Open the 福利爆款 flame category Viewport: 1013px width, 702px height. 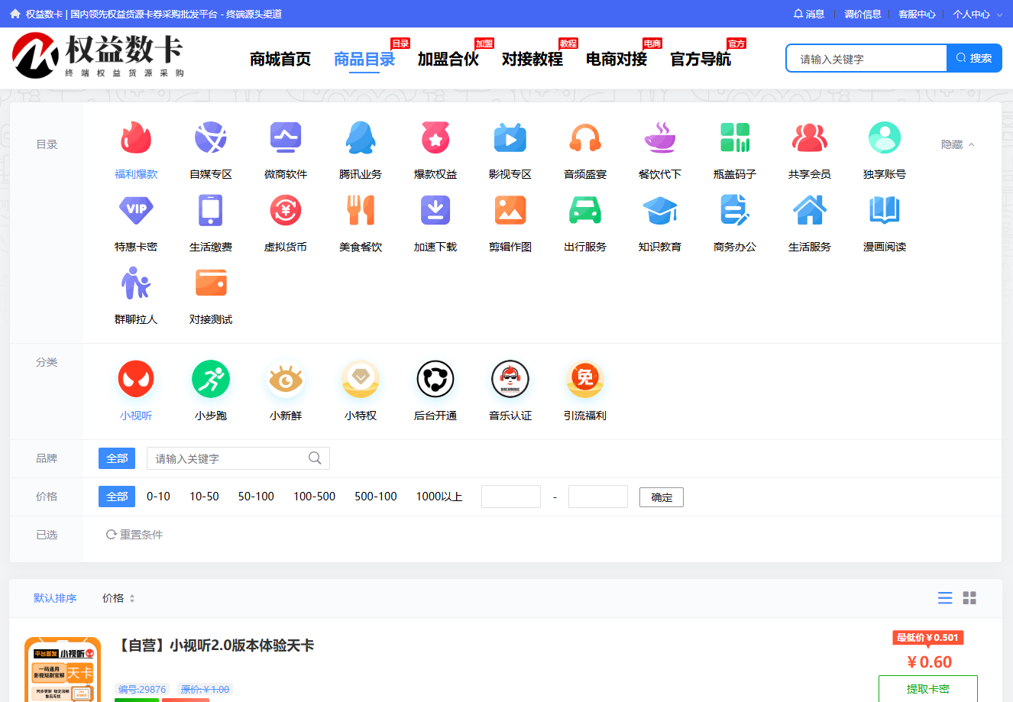click(136, 138)
